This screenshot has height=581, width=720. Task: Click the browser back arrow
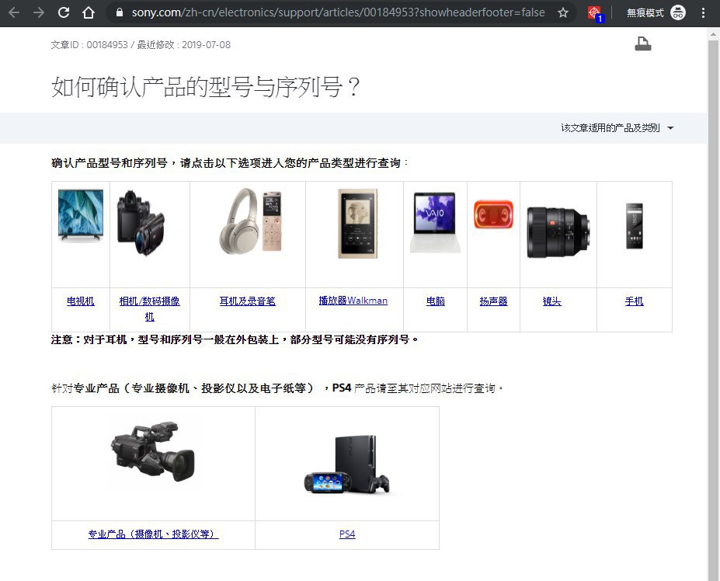pyautogui.click(x=14, y=12)
